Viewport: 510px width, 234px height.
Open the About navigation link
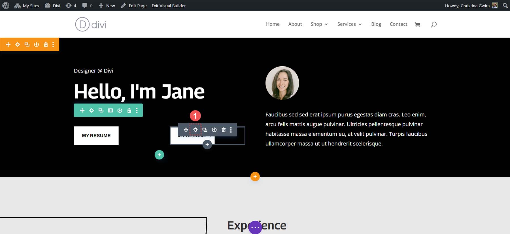(x=295, y=24)
